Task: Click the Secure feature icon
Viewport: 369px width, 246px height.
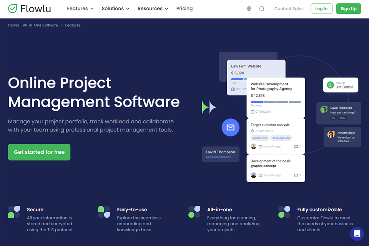Action: pos(14,212)
